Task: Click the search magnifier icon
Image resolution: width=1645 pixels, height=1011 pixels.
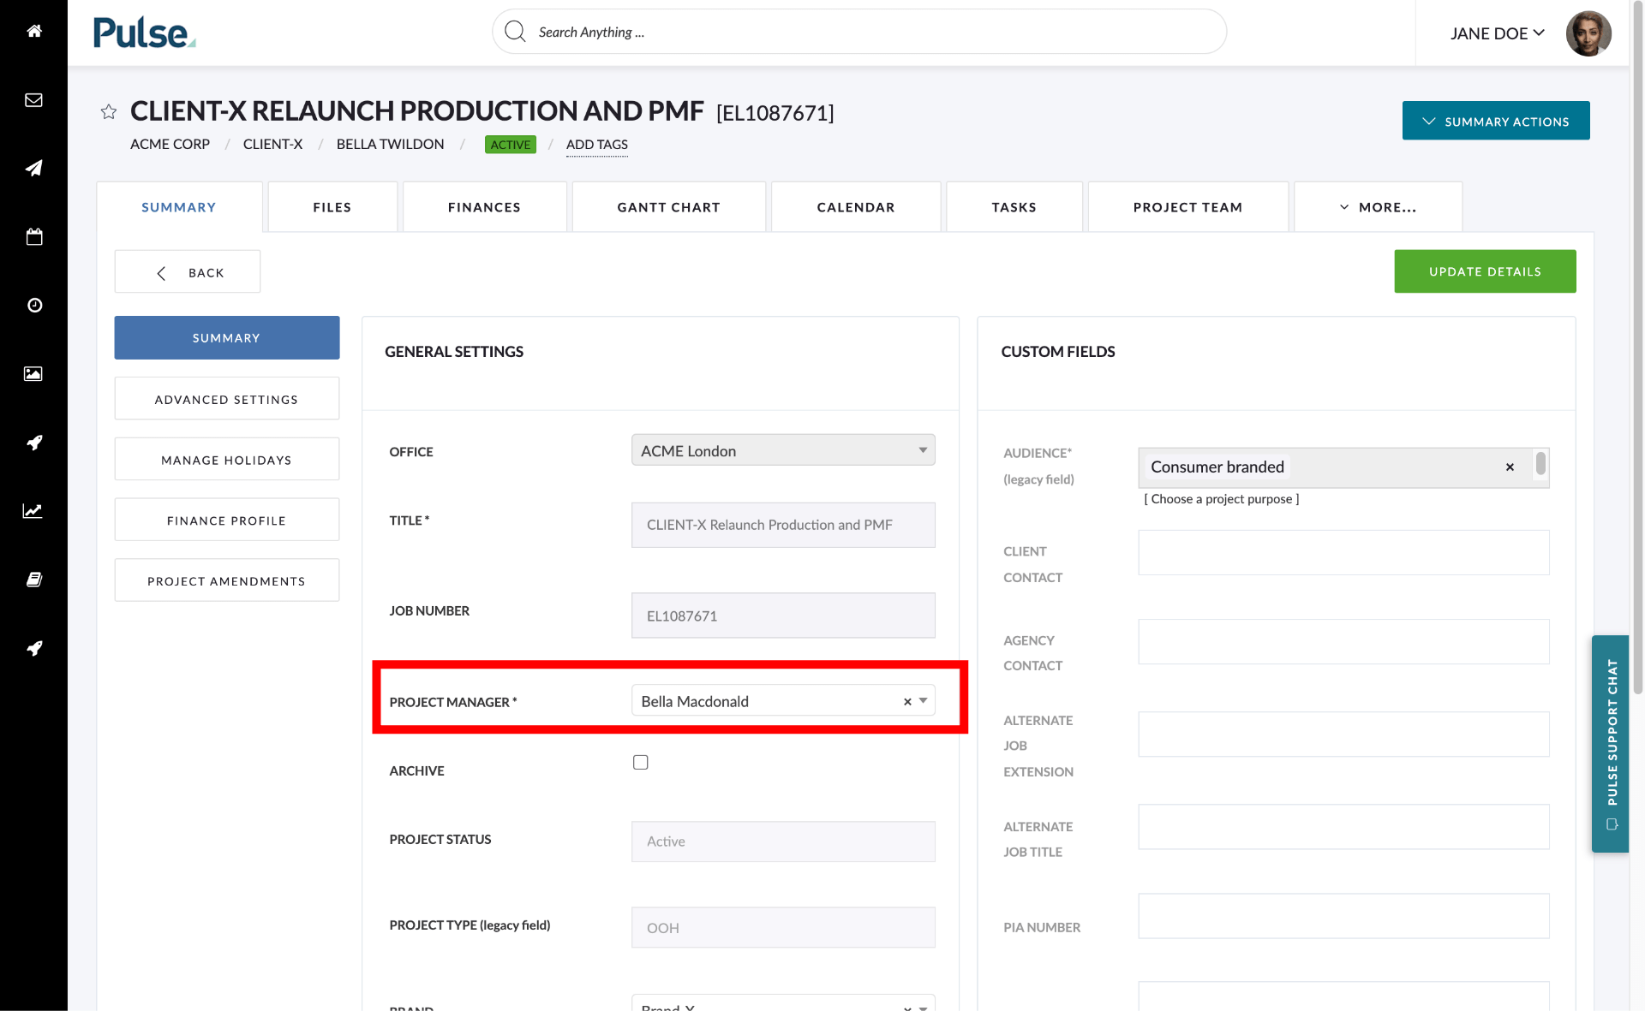Action: coord(515,32)
